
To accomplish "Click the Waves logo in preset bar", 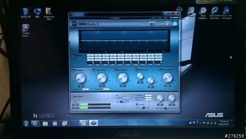I will click(x=174, y=18).
